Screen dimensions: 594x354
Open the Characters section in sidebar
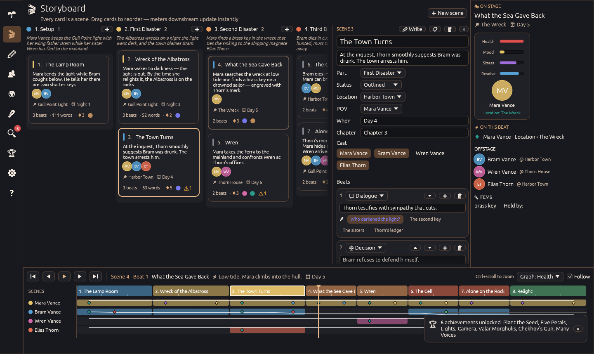[12, 74]
